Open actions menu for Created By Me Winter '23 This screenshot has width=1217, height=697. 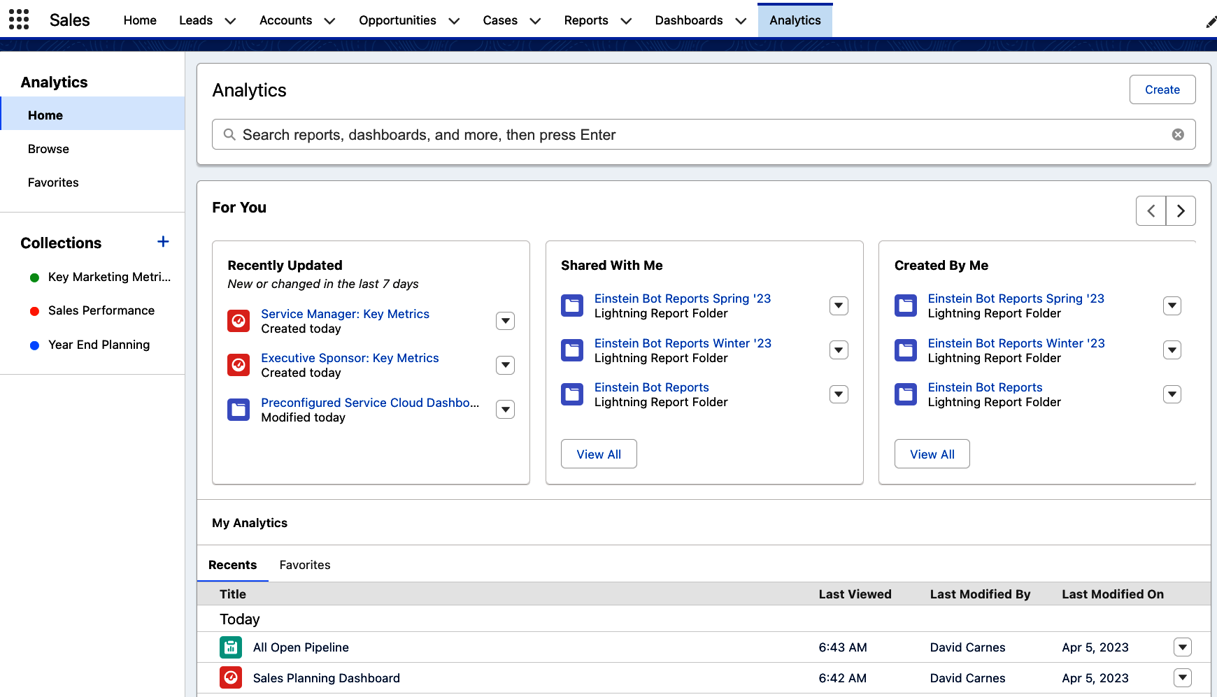tap(1172, 350)
